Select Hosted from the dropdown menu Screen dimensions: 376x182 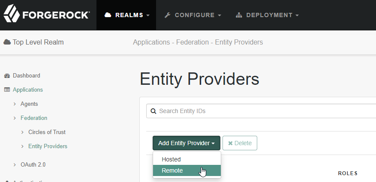pos(171,159)
